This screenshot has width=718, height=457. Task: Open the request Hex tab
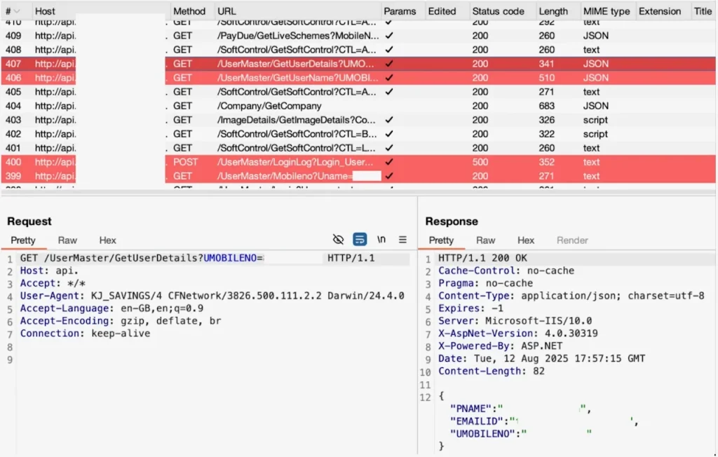click(107, 240)
